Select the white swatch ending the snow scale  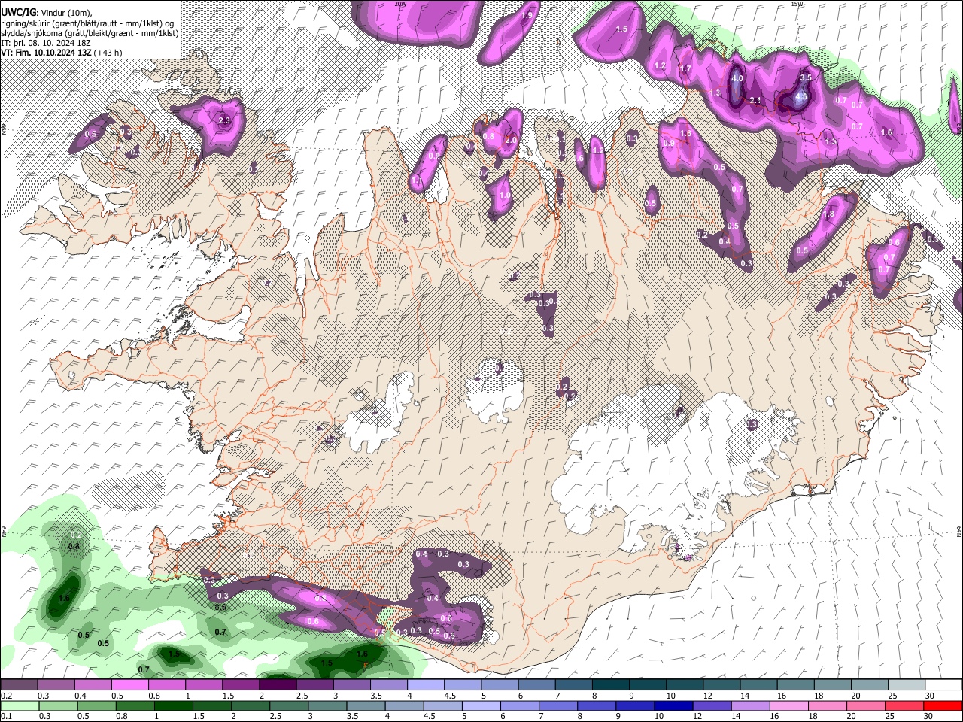coord(943,685)
